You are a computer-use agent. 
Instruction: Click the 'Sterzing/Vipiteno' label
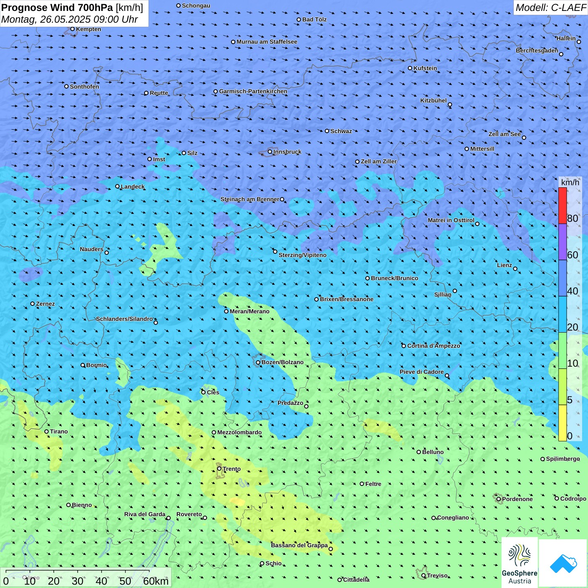click(302, 255)
